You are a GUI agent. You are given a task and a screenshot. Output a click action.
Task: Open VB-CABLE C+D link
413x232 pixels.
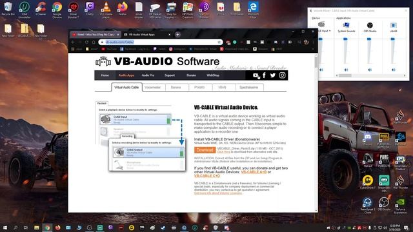(207, 176)
